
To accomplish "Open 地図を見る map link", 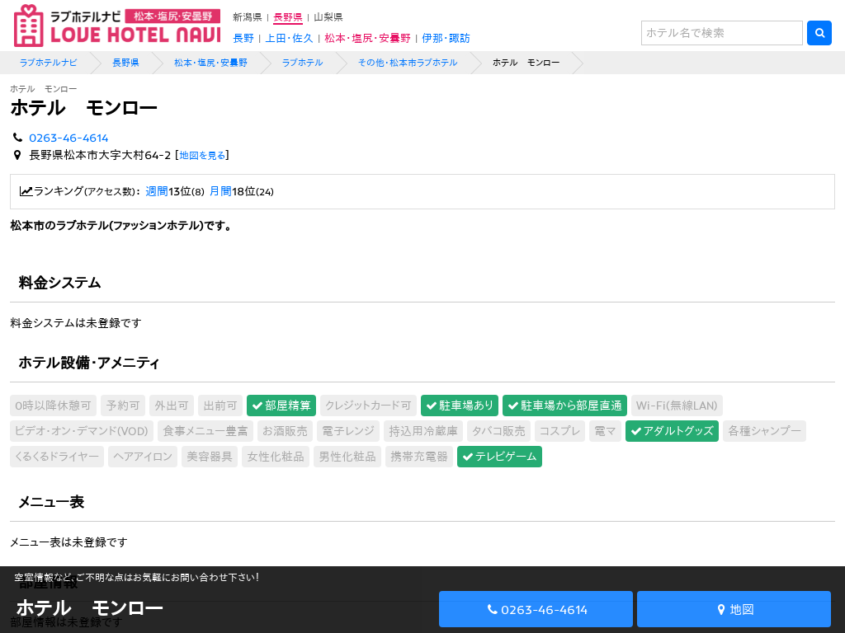I will pos(202,156).
